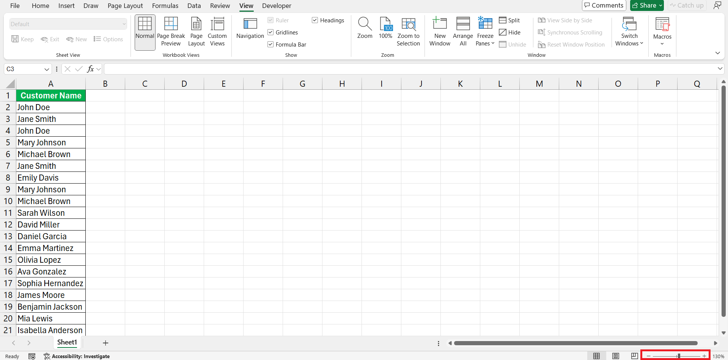Image resolution: width=728 pixels, height=360 pixels.
Task: Open Switch Windows dropdown
Action: pyautogui.click(x=629, y=32)
